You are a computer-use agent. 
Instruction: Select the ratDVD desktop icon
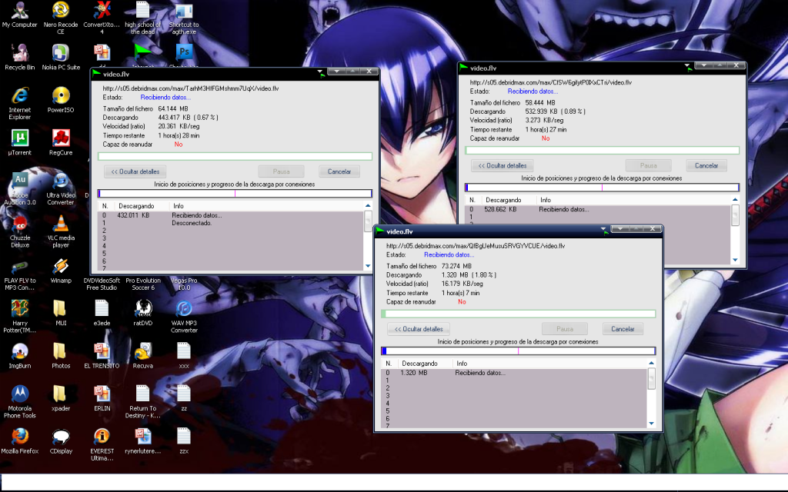point(142,314)
